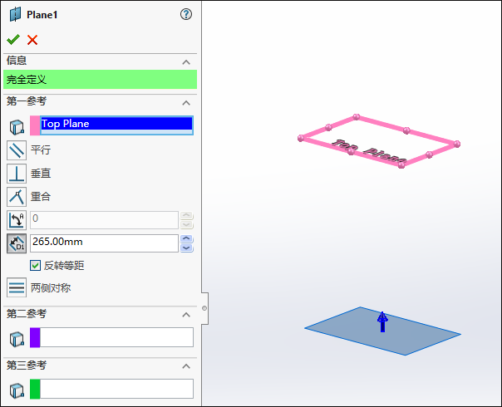The height and width of the screenshot is (407, 502).
Task: Click the green third reference color swatch
Action: (x=35, y=389)
